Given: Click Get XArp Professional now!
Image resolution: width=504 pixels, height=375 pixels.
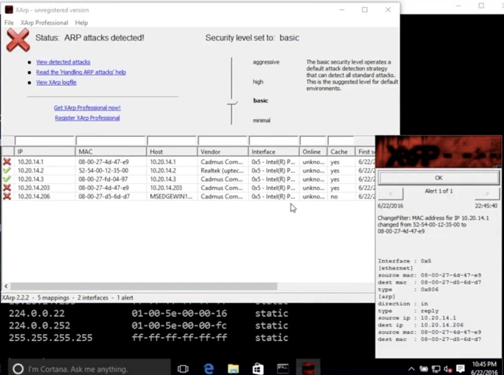Looking at the screenshot, I should [x=87, y=108].
